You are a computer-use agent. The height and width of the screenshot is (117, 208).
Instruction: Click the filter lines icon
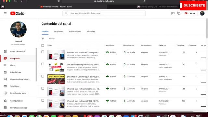(x=43, y=39)
